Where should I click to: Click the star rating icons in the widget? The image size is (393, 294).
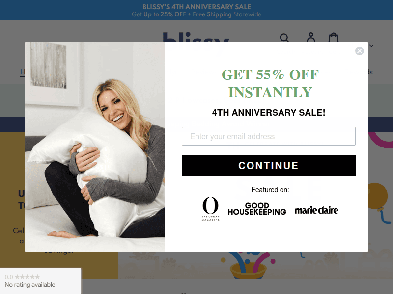click(28, 277)
